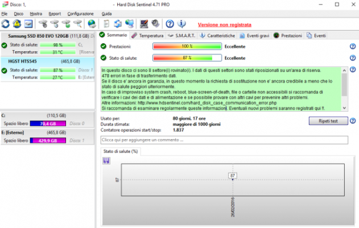Click the globe with computer monitor icon

[130, 24]
